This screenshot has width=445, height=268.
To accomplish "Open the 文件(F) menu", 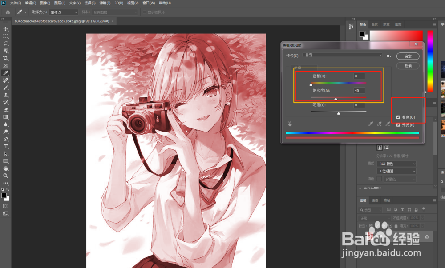I will (15, 3).
